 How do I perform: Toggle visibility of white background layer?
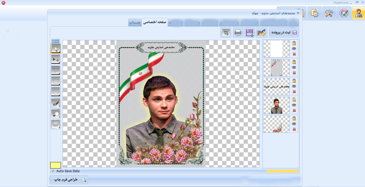pyautogui.click(x=294, y=49)
